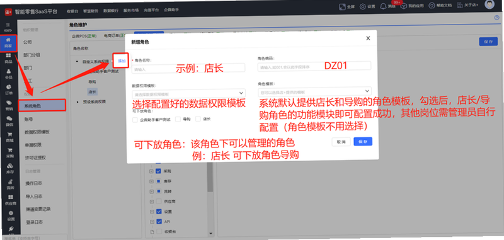This screenshot has height=240, width=504.
Task: Click the 店+ platform logo icon
Action: pyautogui.click(x=8, y=11)
